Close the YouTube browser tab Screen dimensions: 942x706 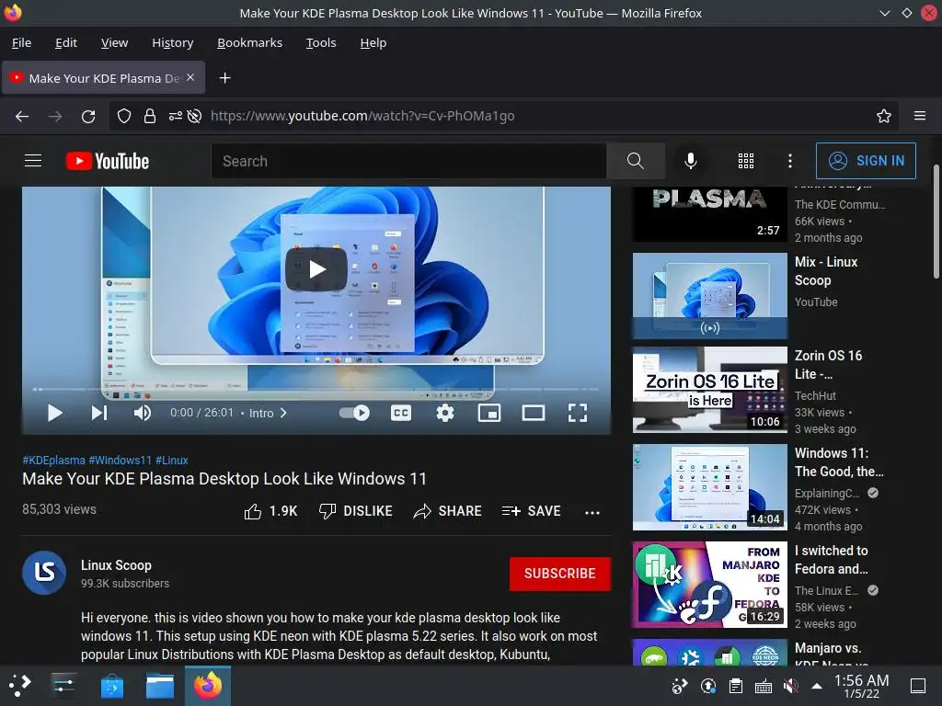click(x=190, y=77)
